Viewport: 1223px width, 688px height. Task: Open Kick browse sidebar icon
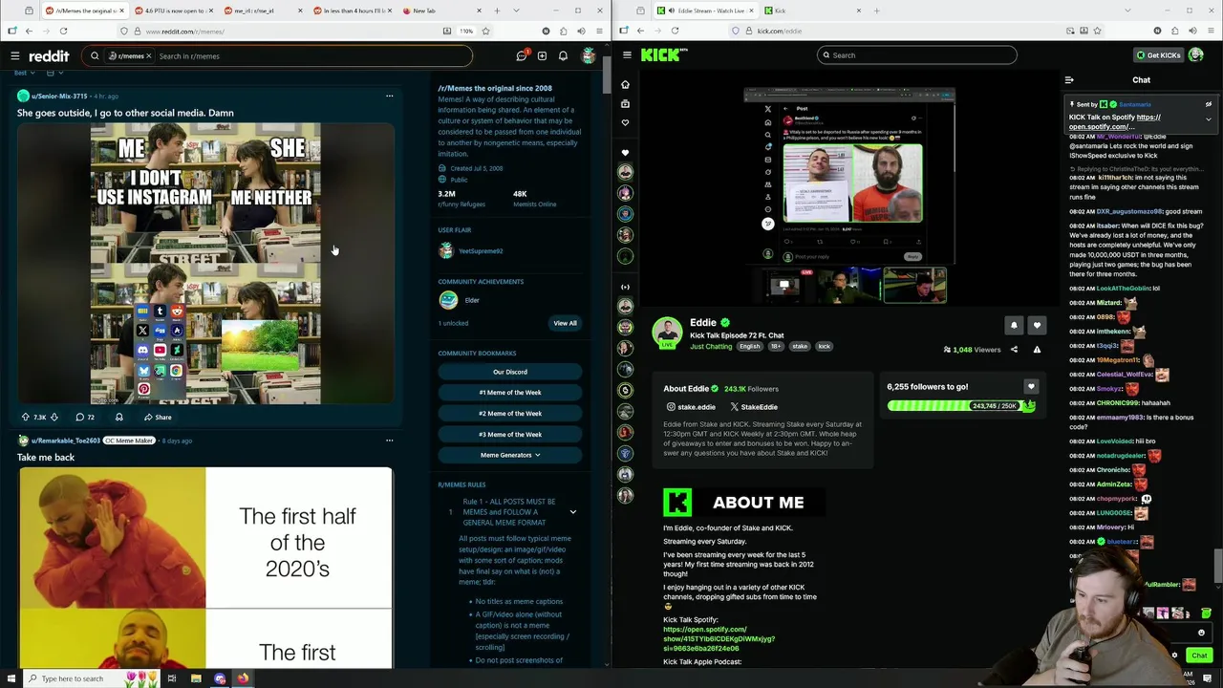[x=625, y=103]
